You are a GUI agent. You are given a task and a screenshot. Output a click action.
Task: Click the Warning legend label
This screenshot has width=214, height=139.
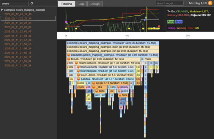[x=181, y=28]
